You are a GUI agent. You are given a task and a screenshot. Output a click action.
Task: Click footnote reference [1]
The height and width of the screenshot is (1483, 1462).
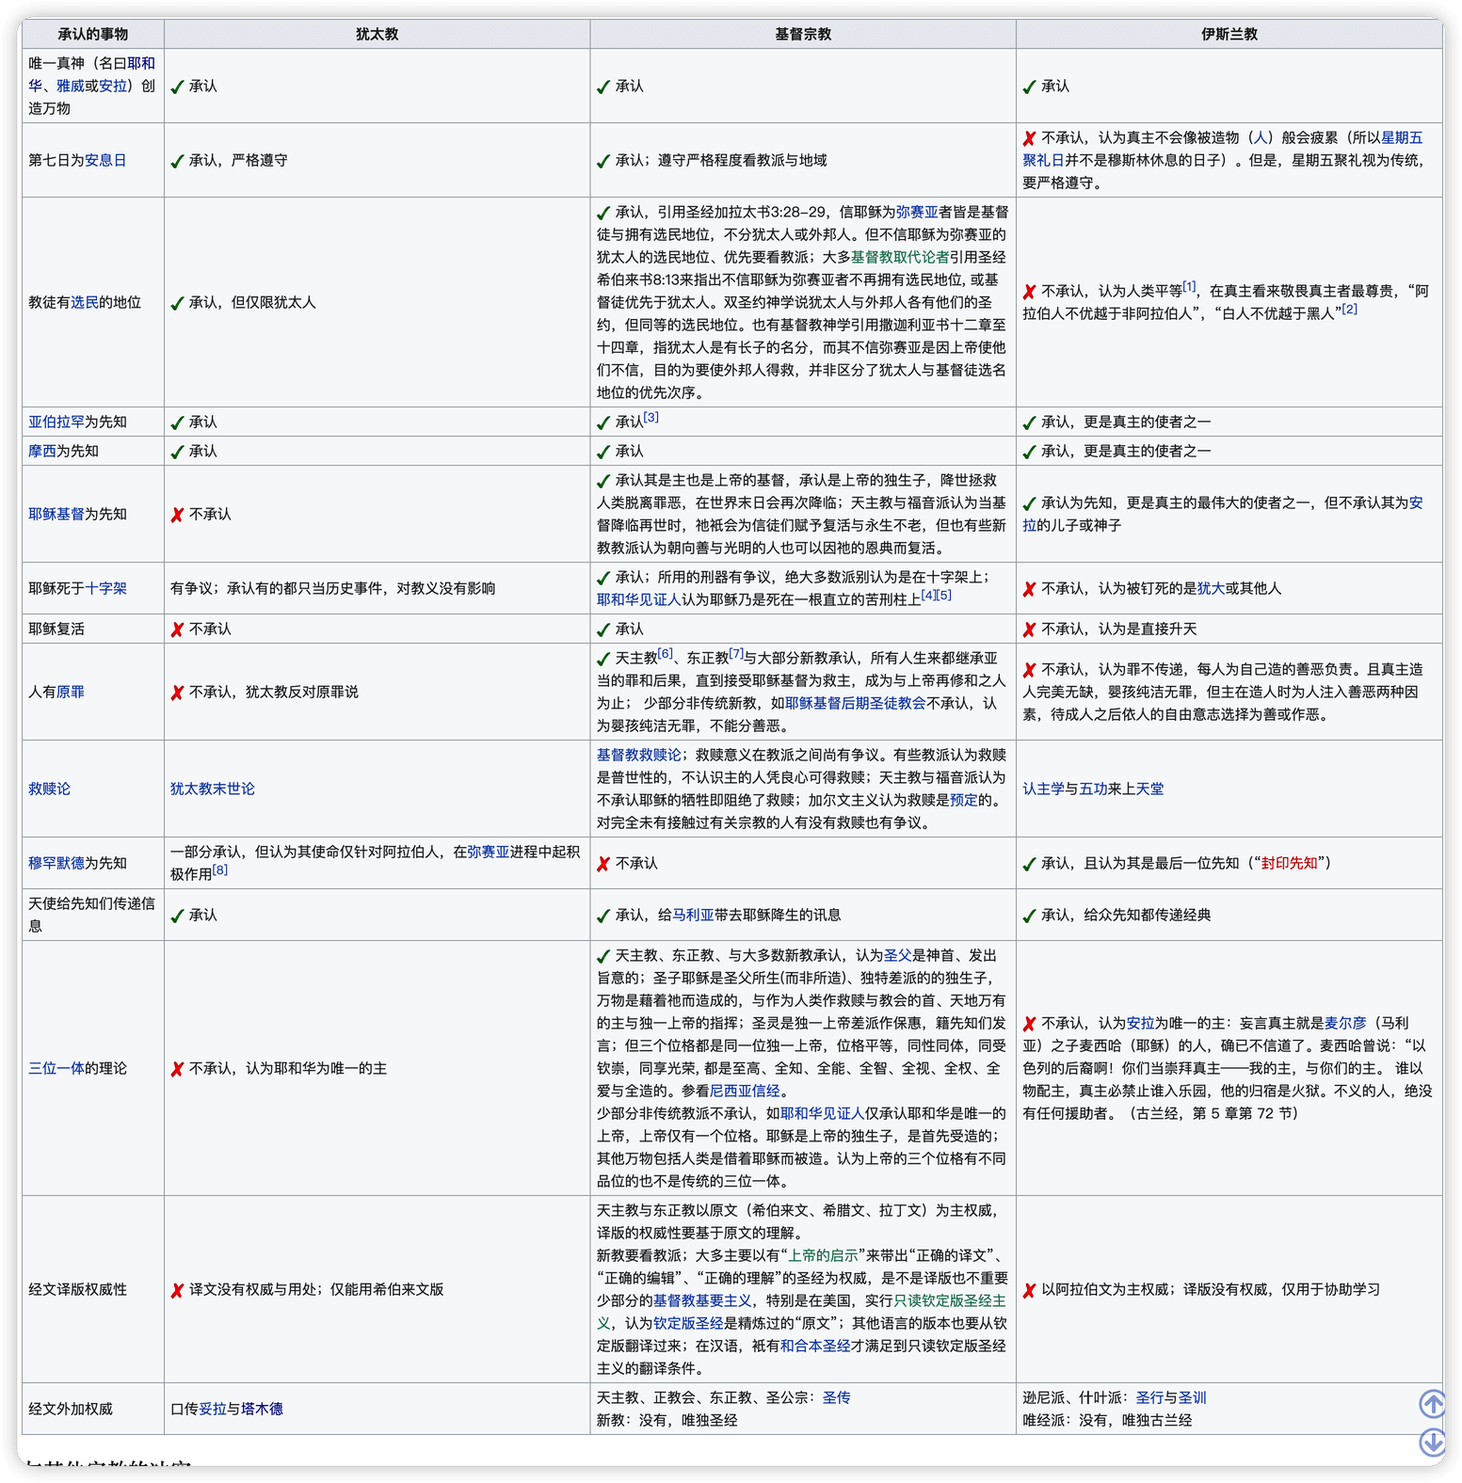1190,286
